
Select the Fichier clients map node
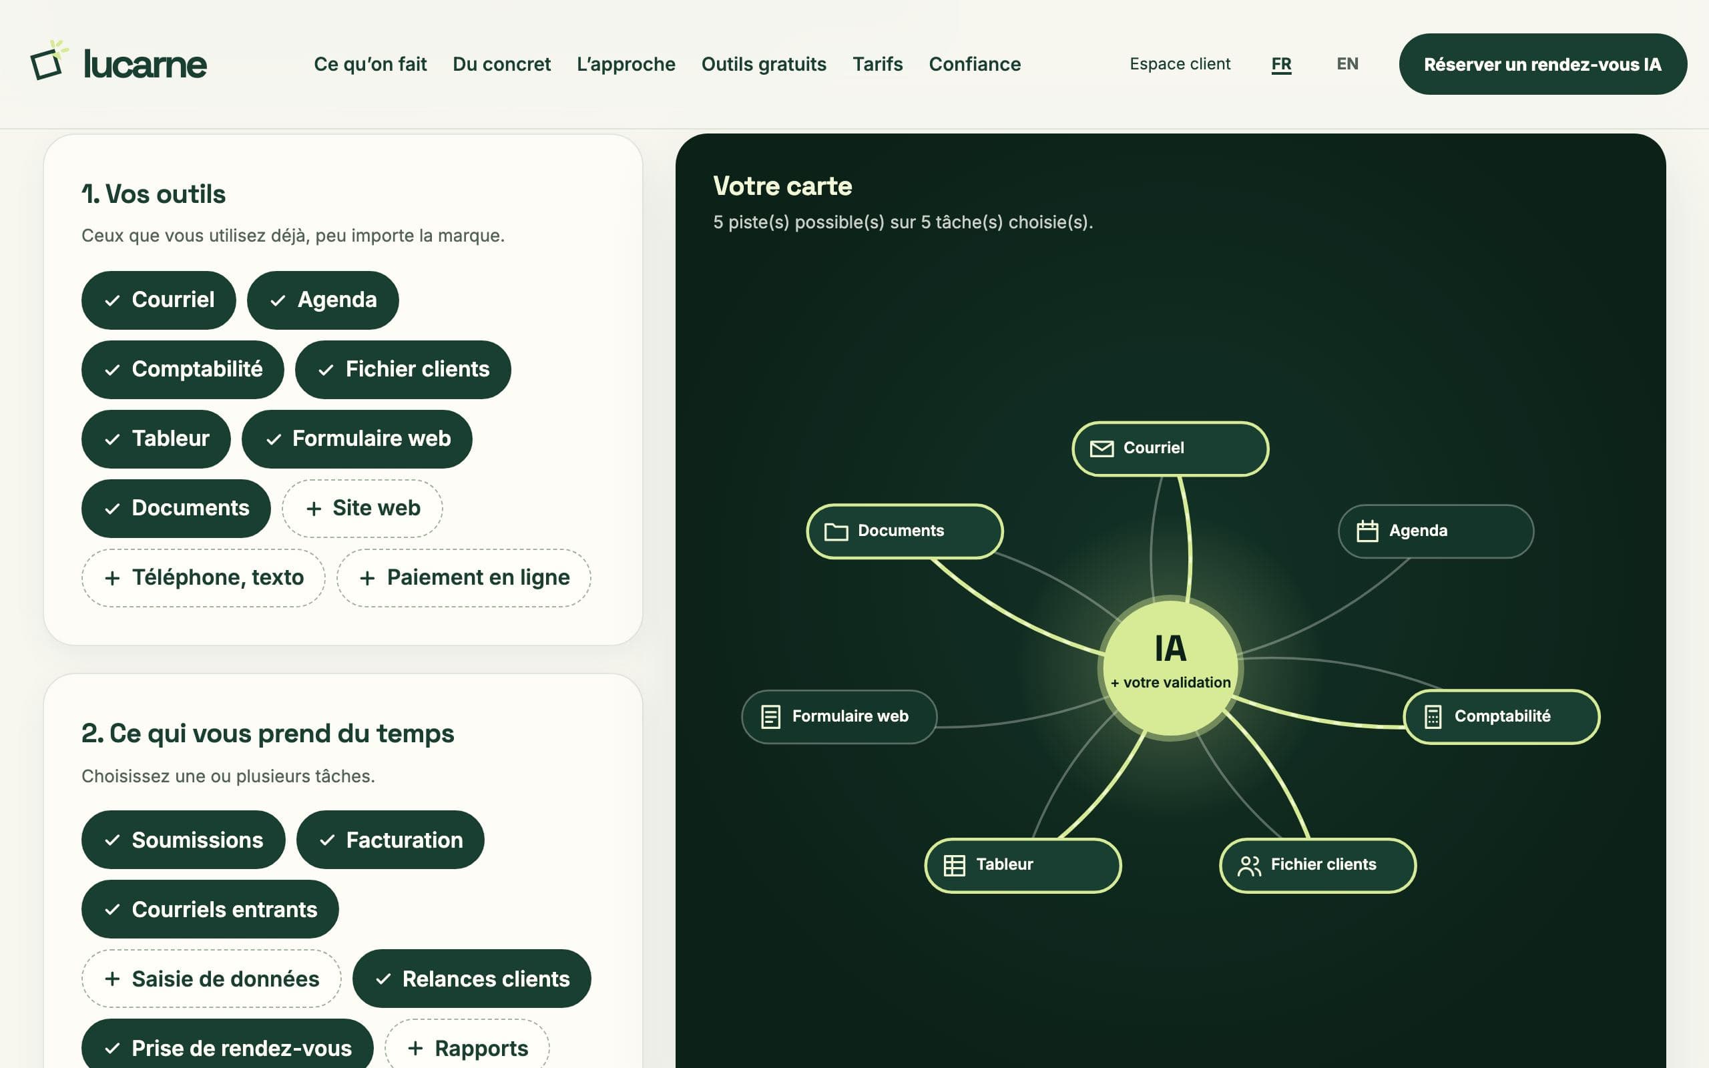click(1318, 865)
